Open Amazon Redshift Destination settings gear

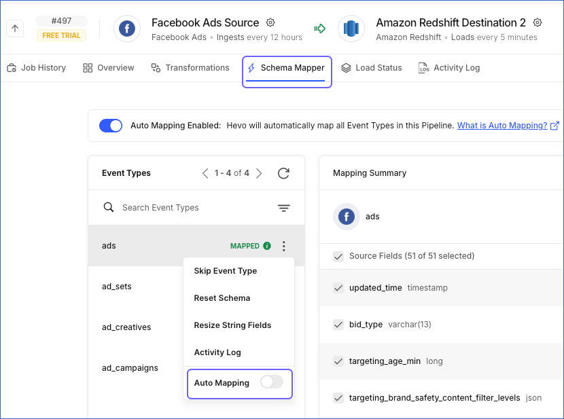coord(537,22)
